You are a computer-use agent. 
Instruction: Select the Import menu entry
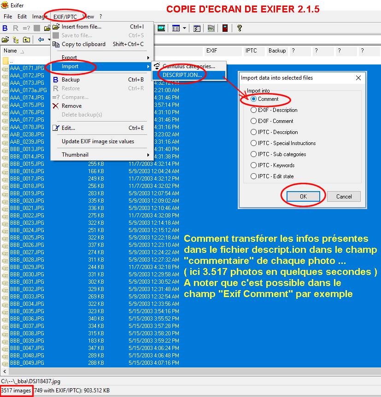(102, 67)
